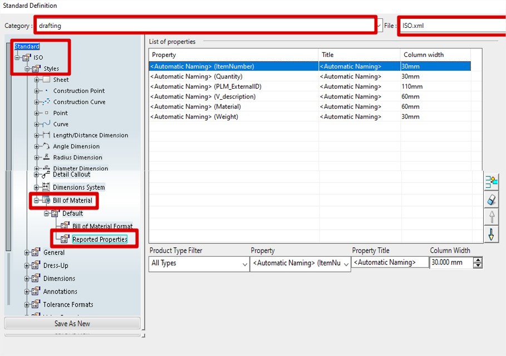
Task: Expand the Tolerance Formats node
Action: (27, 305)
